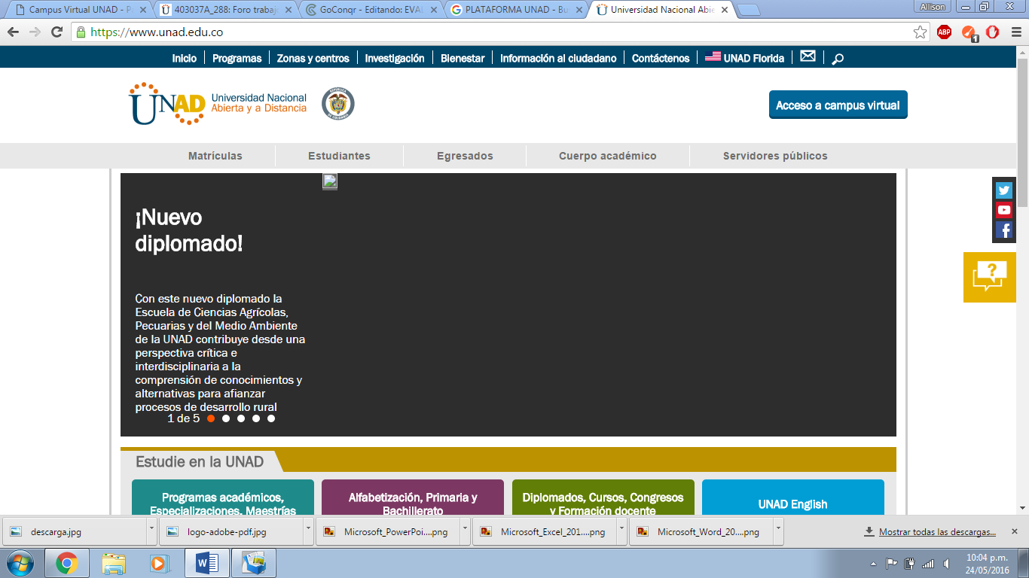This screenshot has width=1029, height=578.
Task: Expand options arrow for Microsoft_Word_20....png download
Action: click(x=778, y=531)
